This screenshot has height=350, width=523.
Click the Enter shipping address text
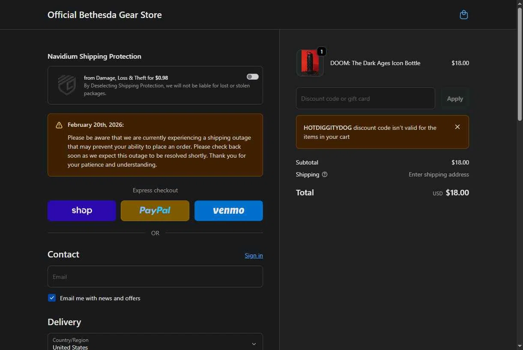pyautogui.click(x=439, y=174)
